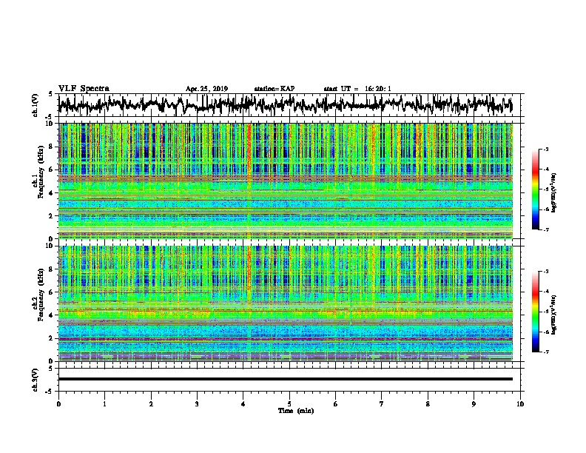Click the ch.2 spectrogram panel
This screenshot has height=453, width=586.
coord(286,303)
